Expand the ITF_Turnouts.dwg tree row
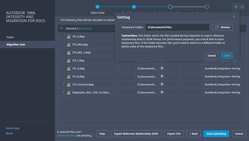 click(63, 84)
